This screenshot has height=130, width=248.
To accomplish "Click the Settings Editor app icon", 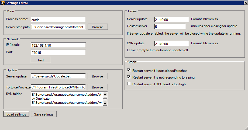I will coord(3,3).
